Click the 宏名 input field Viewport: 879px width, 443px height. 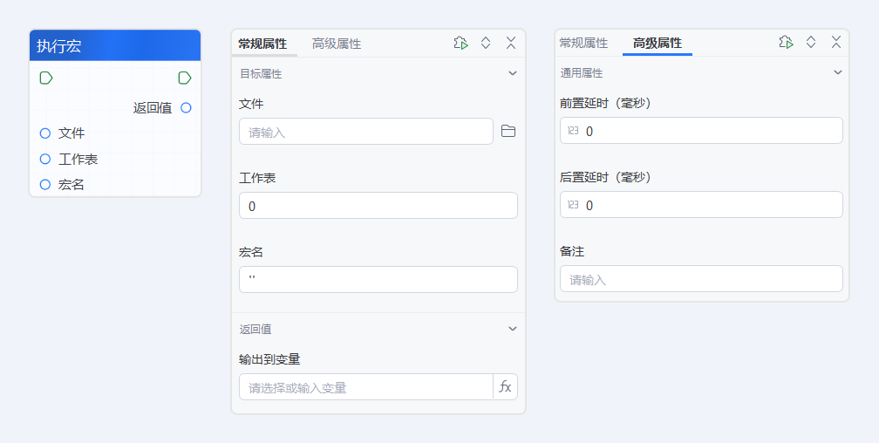point(378,279)
